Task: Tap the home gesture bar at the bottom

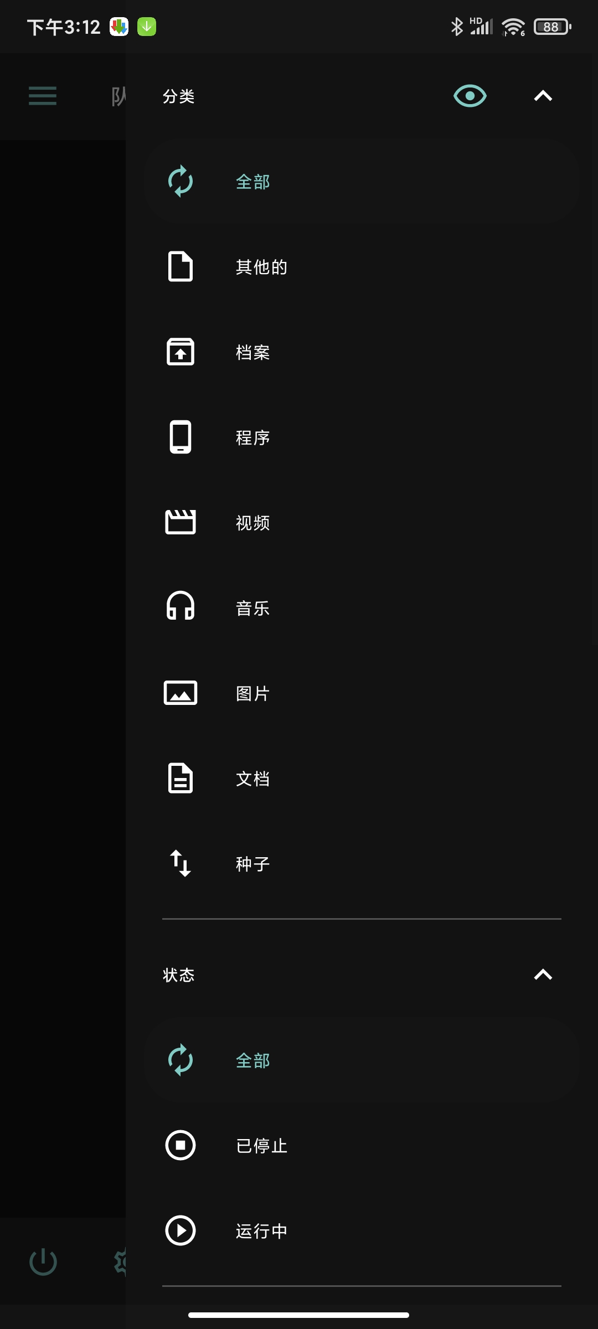Action: pyautogui.click(x=299, y=1315)
